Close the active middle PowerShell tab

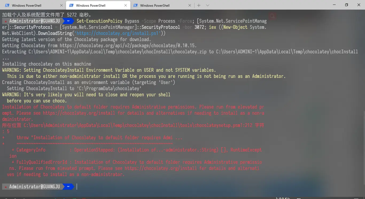pyautogui.click(x=126, y=5)
